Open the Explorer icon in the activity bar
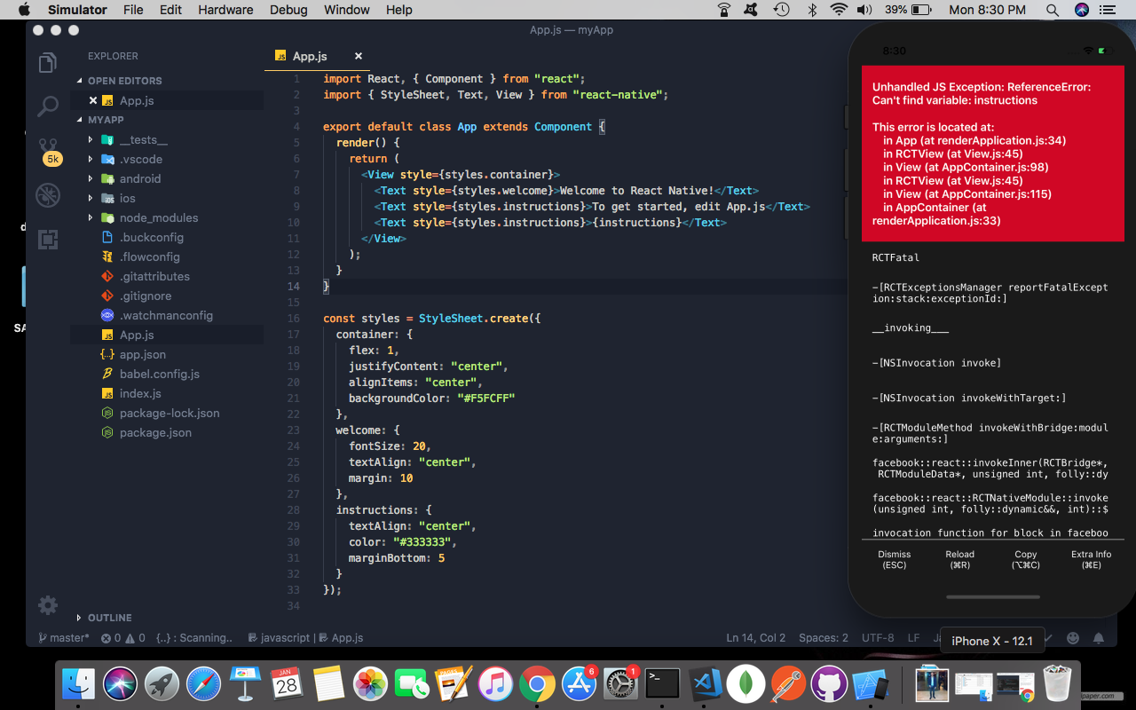Screen dimensions: 1136x710 [46, 62]
